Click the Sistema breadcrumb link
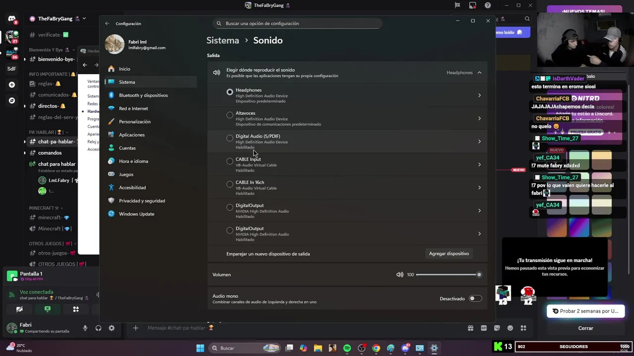Viewport: 634px width, 356px height. click(x=223, y=41)
